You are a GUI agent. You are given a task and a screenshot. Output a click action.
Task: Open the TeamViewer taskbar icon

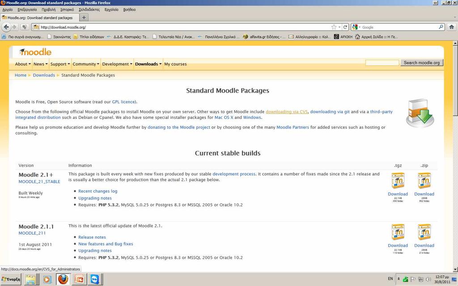coord(95,279)
